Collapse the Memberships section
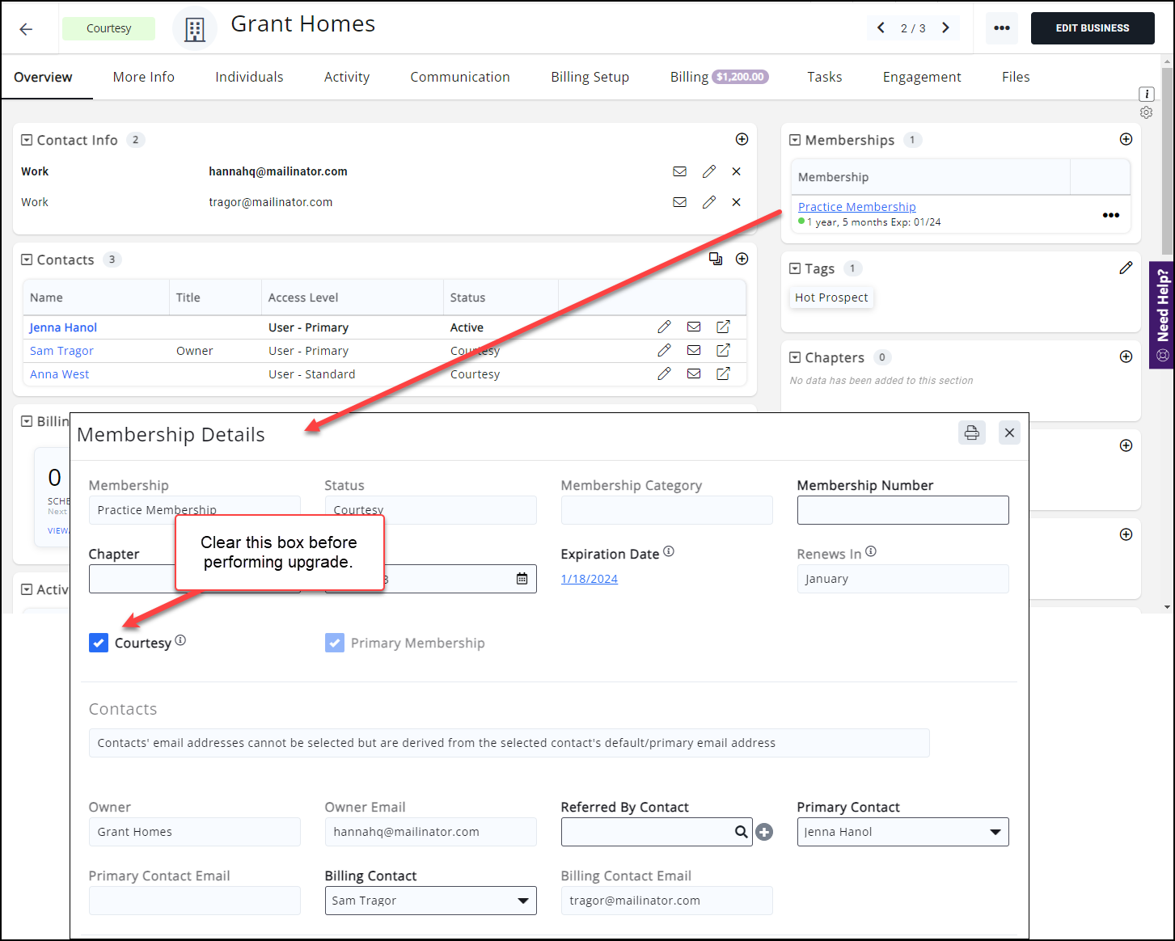 pos(795,140)
